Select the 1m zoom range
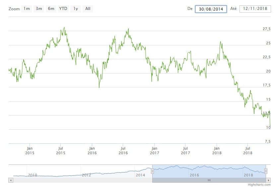 [27, 9]
